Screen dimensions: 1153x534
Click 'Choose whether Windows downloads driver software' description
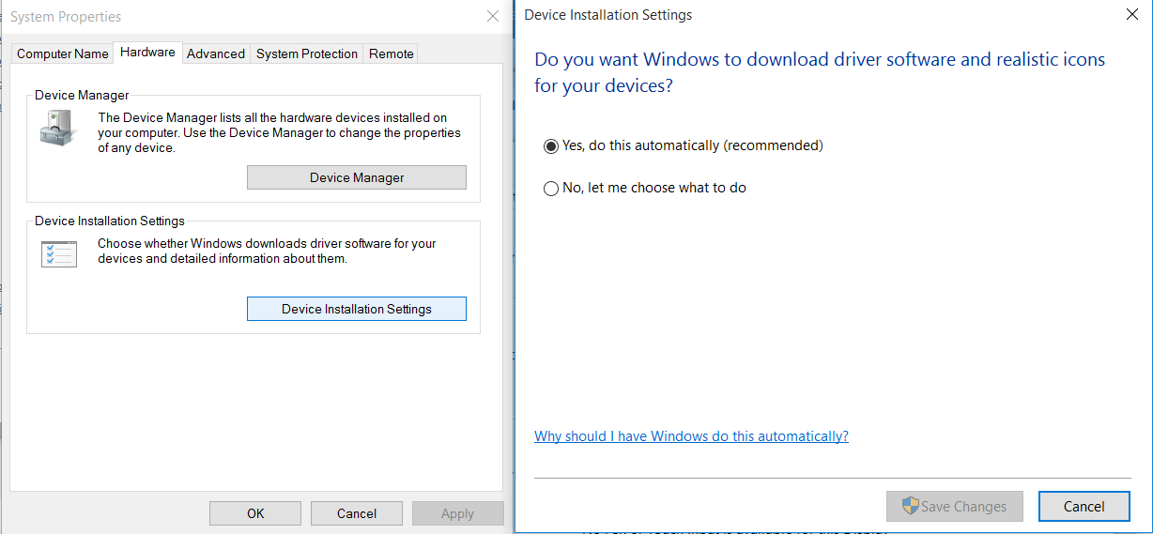tap(268, 251)
